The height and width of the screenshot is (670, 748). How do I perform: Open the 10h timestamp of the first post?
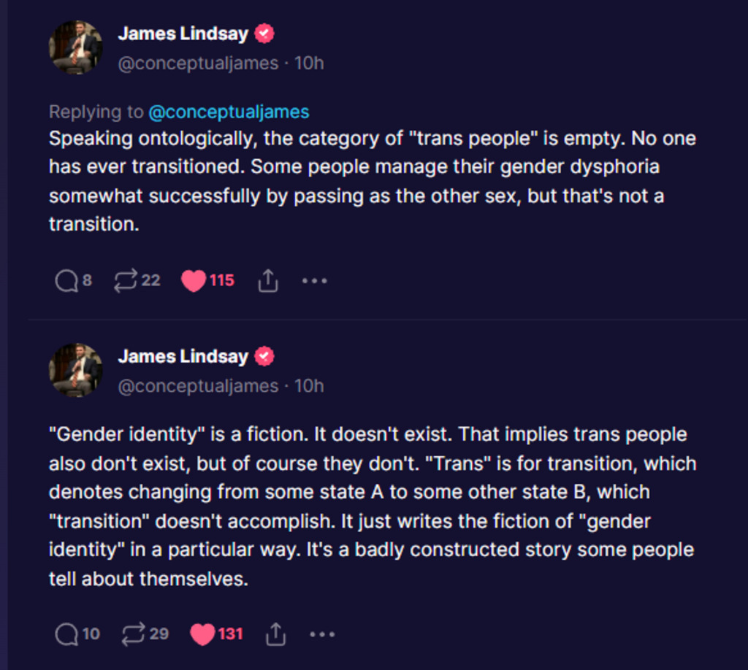click(309, 63)
